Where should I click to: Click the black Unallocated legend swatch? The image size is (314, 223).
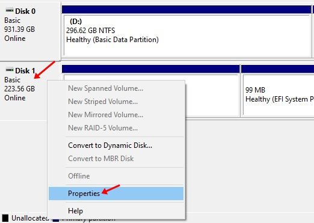coord(5,218)
